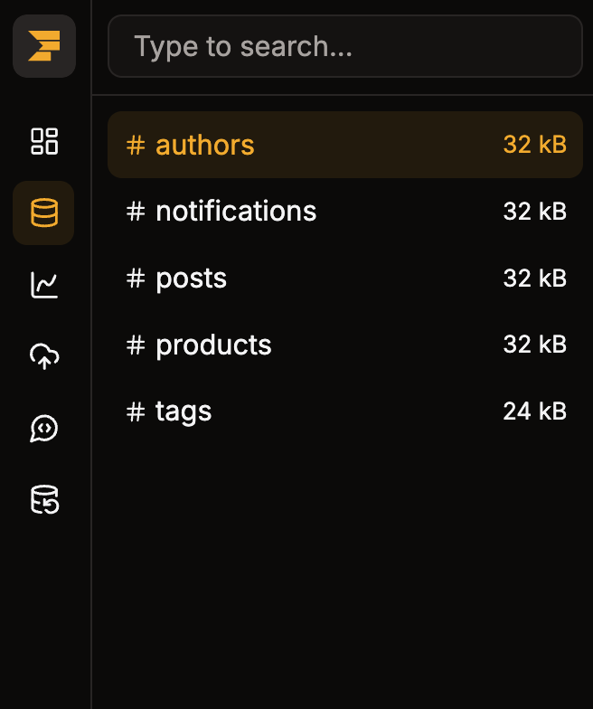This screenshot has height=709, width=593.
Task: Click the hash icon beside notifications
Action: click(136, 212)
